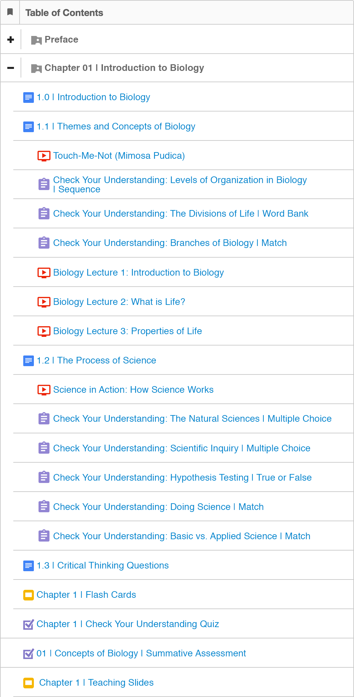Image resolution: width=354 pixels, height=697 pixels.
Task: Click the video icon for Touch-Me-Not
Action: (44, 156)
